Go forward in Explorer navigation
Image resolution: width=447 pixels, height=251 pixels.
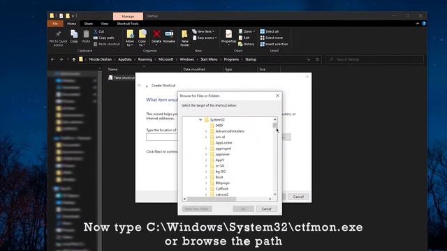pyautogui.click(x=61, y=59)
